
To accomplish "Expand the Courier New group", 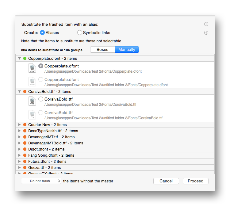I will [20, 125].
